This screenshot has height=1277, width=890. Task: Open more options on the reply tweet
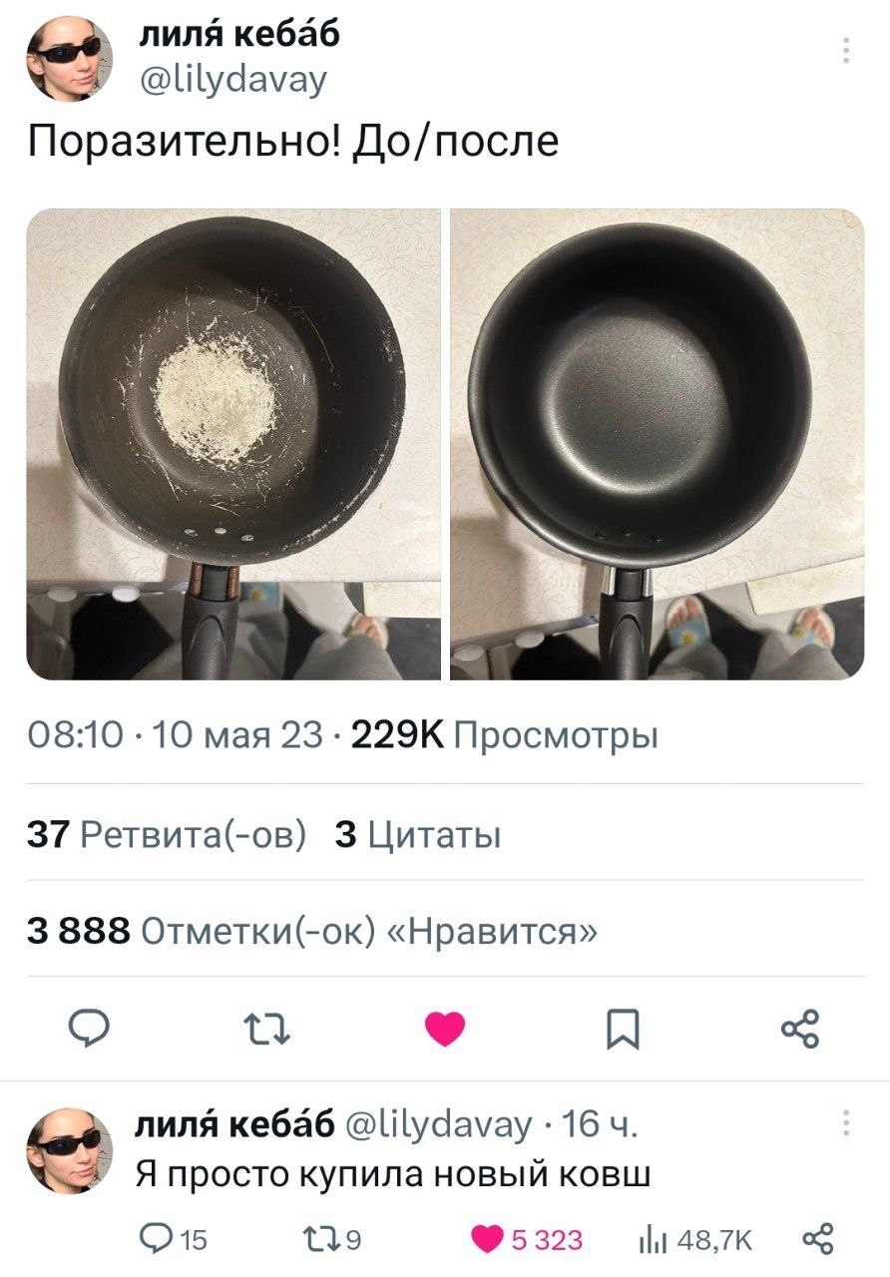[x=845, y=1124]
